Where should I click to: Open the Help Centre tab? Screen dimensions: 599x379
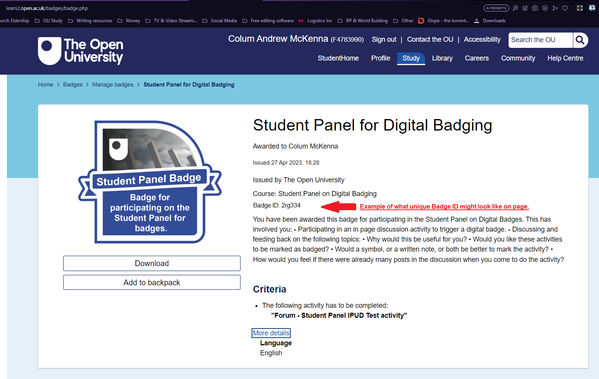point(565,58)
